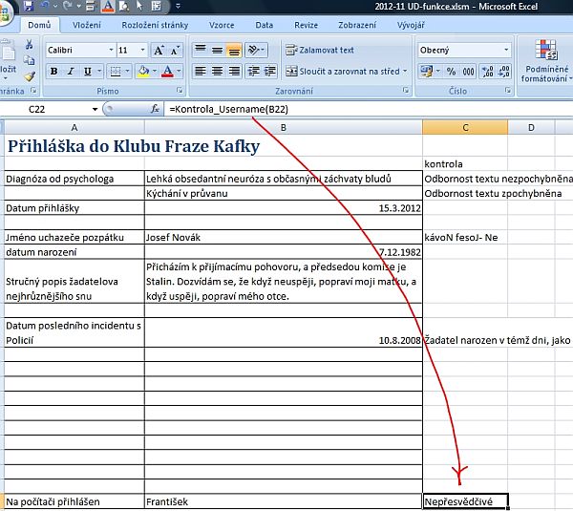The width and height of the screenshot is (573, 511).
Task: Align cell text to the left
Action: tap(201, 71)
